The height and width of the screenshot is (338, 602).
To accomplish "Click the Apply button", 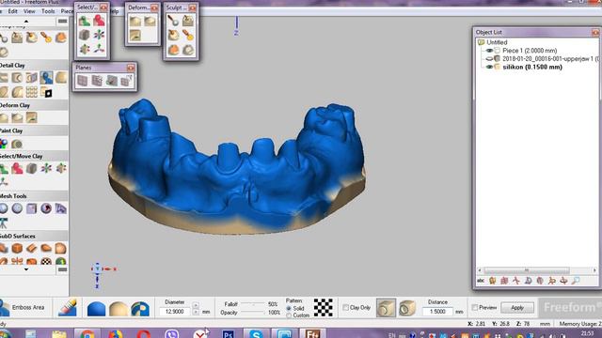I will pos(517,308).
